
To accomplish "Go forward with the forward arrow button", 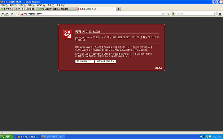I will (x=7, y=14).
